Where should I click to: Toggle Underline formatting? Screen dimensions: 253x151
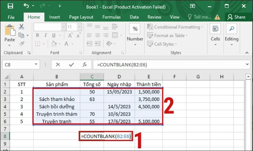tap(54, 35)
